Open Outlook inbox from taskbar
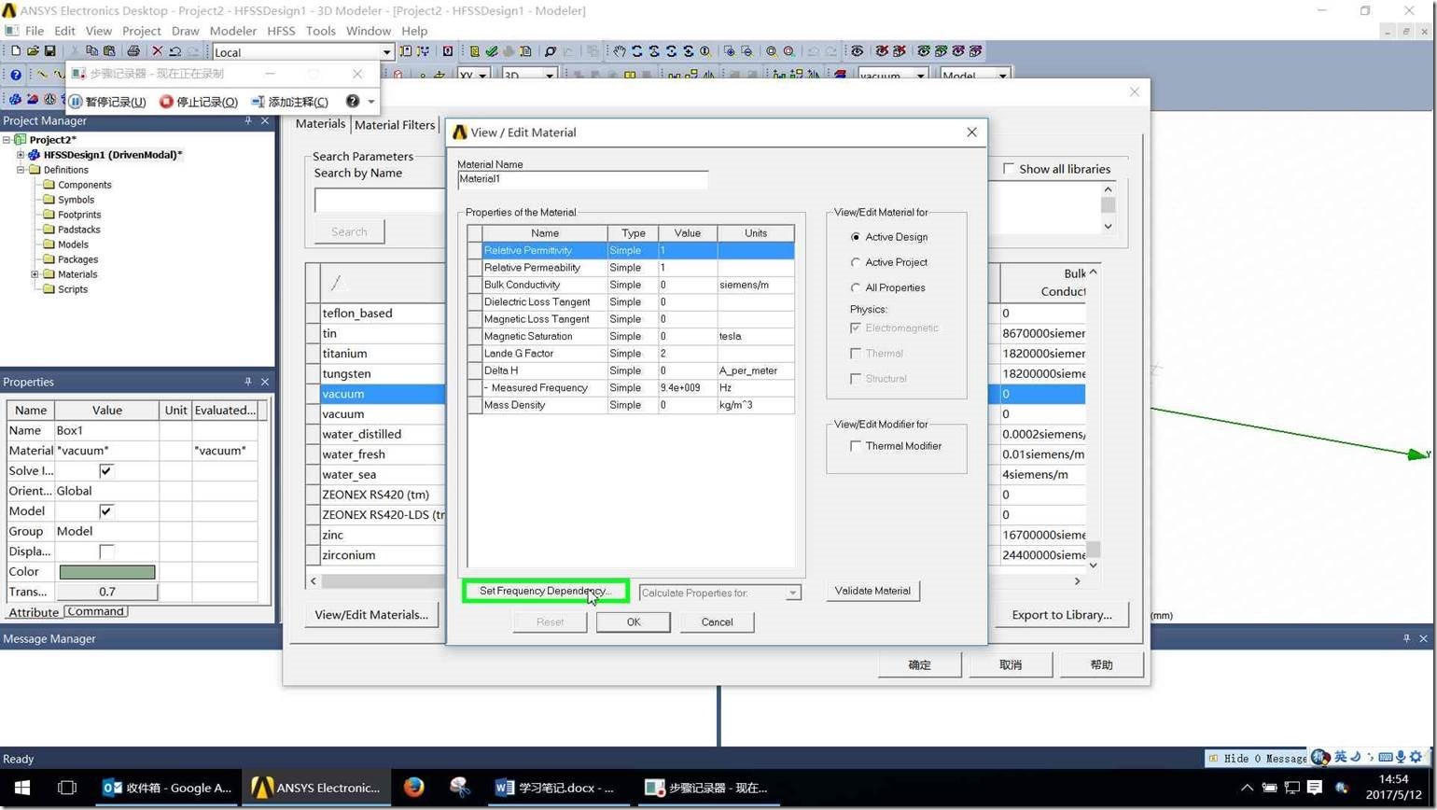This screenshot has width=1437, height=810. point(167,788)
